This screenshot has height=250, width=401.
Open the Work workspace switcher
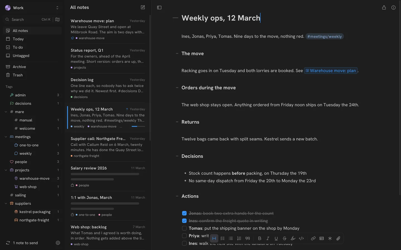pyautogui.click(x=32, y=8)
